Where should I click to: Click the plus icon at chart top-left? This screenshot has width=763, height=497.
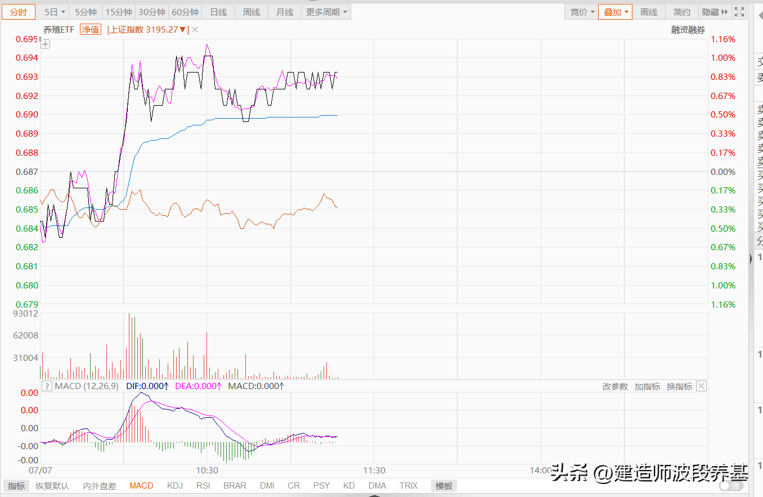coord(46,44)
